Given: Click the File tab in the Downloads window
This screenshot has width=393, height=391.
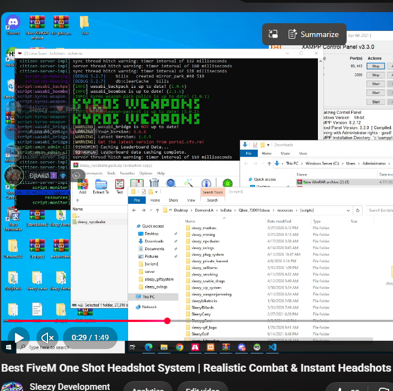Looking at the screenshot, I should pos(248,153).
